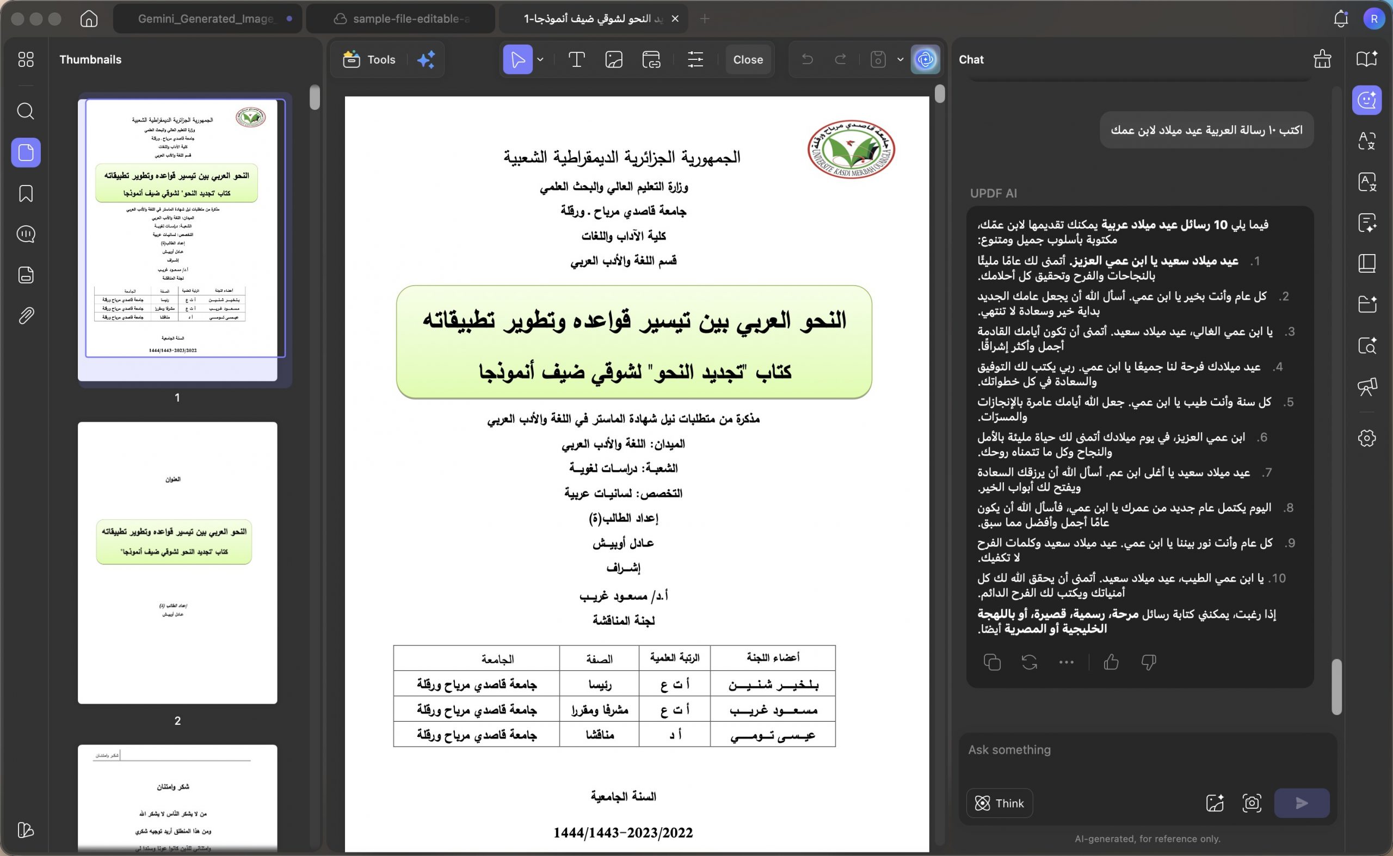
Task: Click the user message bubble about birthday messages
Action: [1206, 130]
